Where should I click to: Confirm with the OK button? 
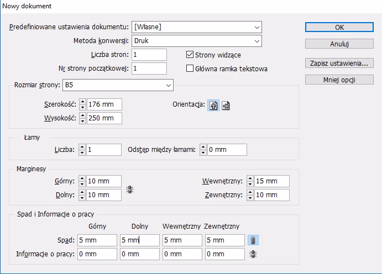(x=339, y=27)
